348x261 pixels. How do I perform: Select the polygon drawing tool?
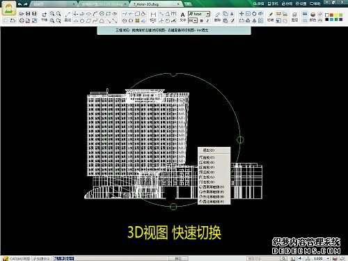point(82,21)
